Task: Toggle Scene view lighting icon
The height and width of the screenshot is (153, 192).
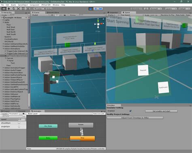Action: (57, 15)
